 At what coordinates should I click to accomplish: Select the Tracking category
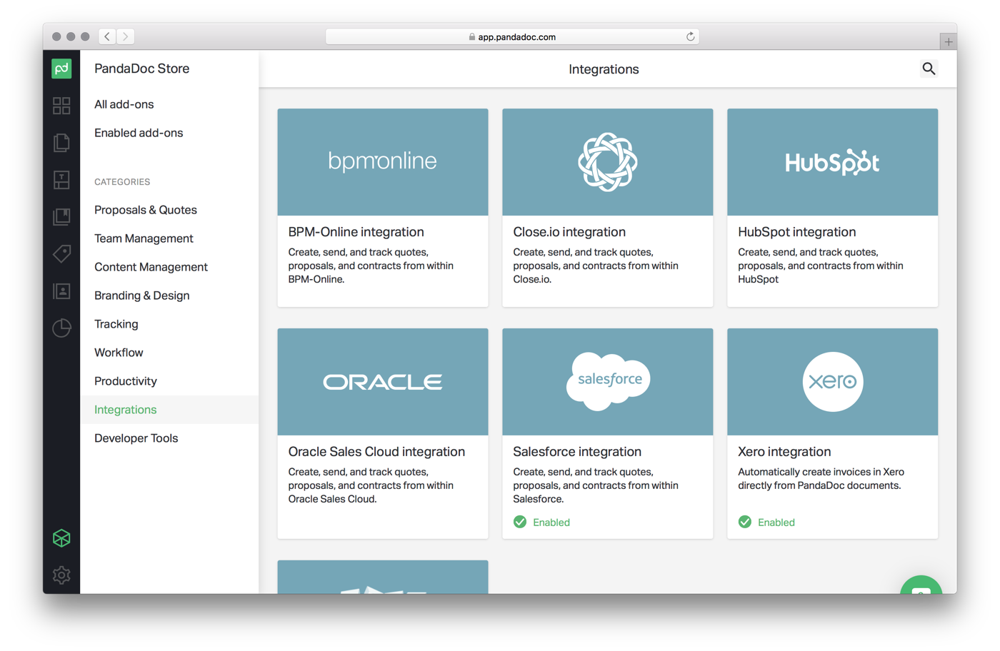tap(116, 324)
